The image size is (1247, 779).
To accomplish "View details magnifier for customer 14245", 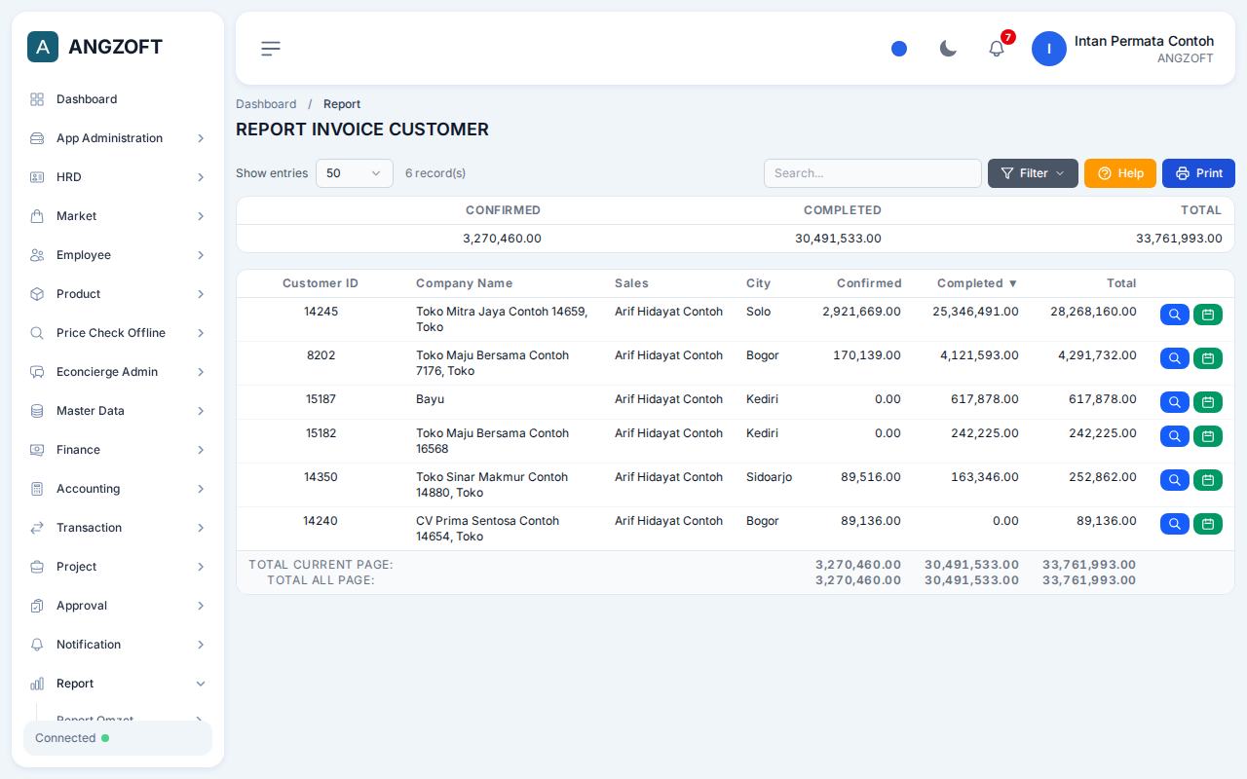I will (1175, 315).
